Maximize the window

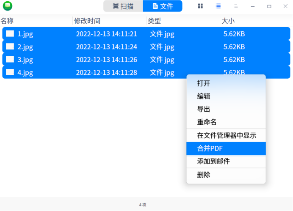[x=269, y=6]
